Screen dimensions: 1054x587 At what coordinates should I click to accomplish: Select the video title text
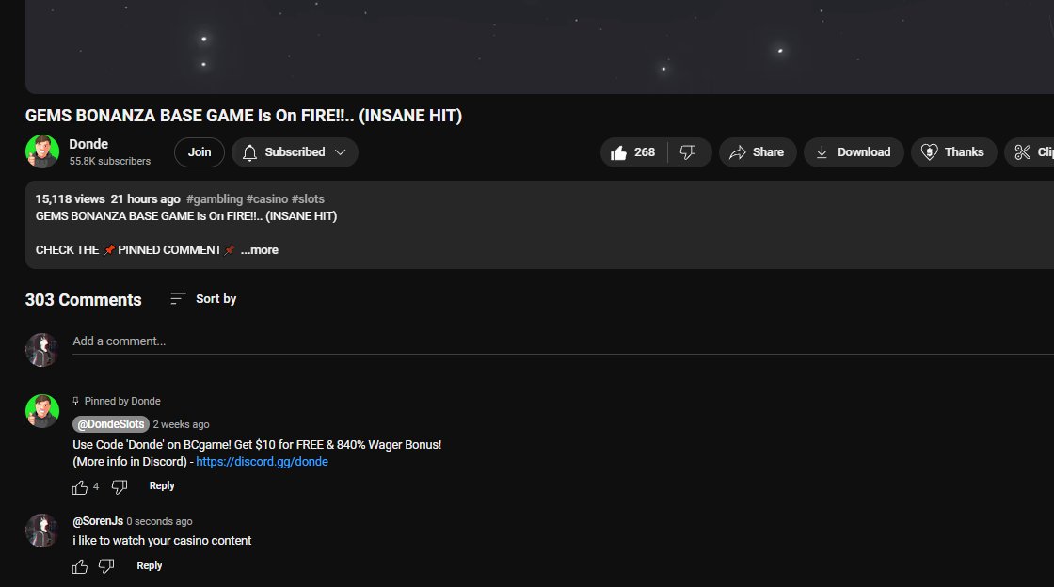pyautogui.click(x=244, y=116)
